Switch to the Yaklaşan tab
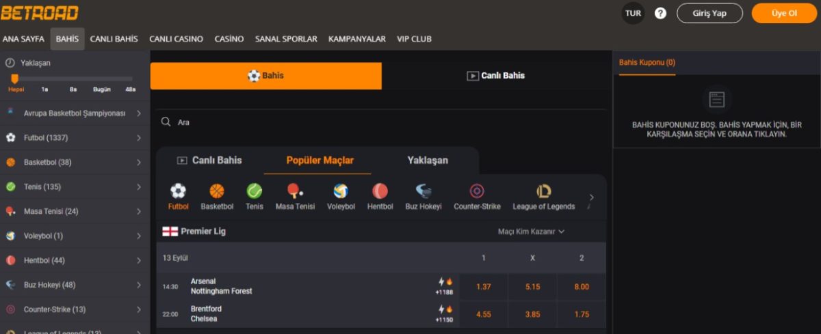 pos(428,161)
